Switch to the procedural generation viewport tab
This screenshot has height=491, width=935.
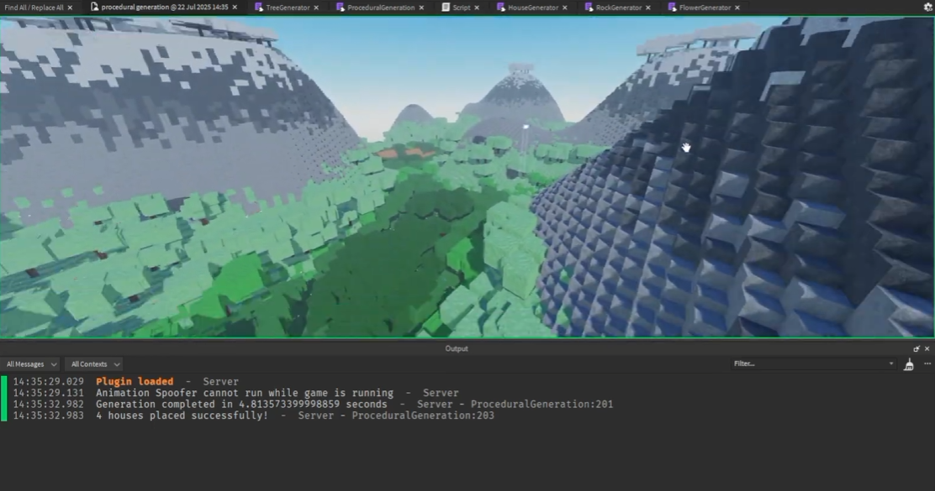click(x=165, y=8)
